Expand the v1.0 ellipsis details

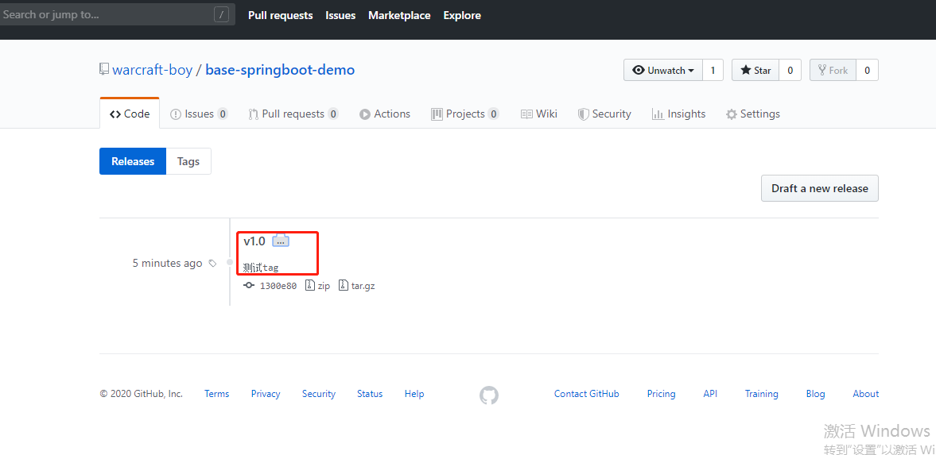pos(282,241)
